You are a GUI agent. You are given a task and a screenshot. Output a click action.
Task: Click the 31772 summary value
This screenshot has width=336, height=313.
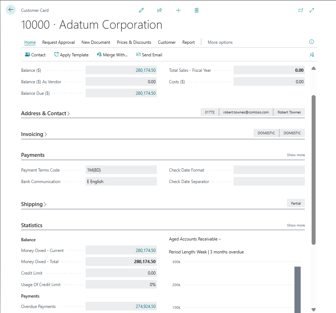pos(210,112)
